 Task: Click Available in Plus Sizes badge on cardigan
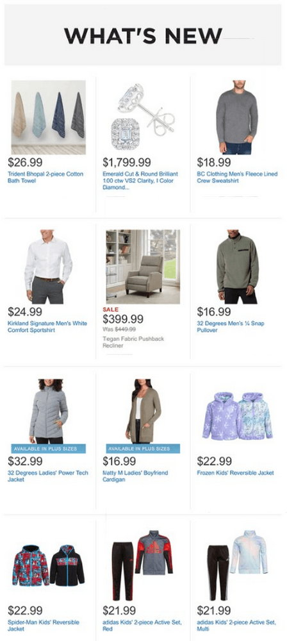point(143,449)
